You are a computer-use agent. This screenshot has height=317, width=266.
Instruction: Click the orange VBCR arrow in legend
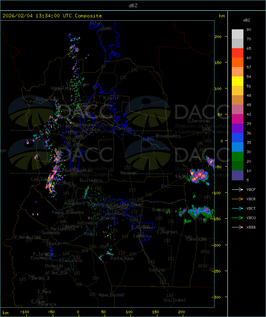tap(237, 199)
